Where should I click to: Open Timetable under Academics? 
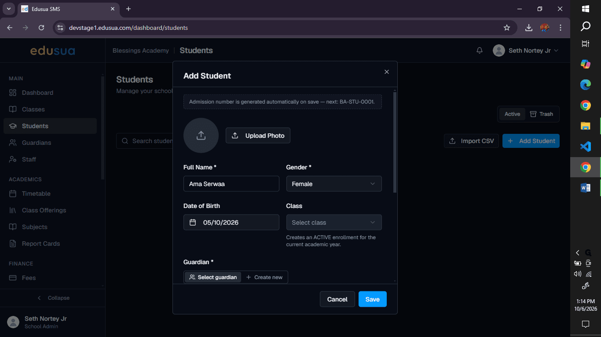[50, 194]
